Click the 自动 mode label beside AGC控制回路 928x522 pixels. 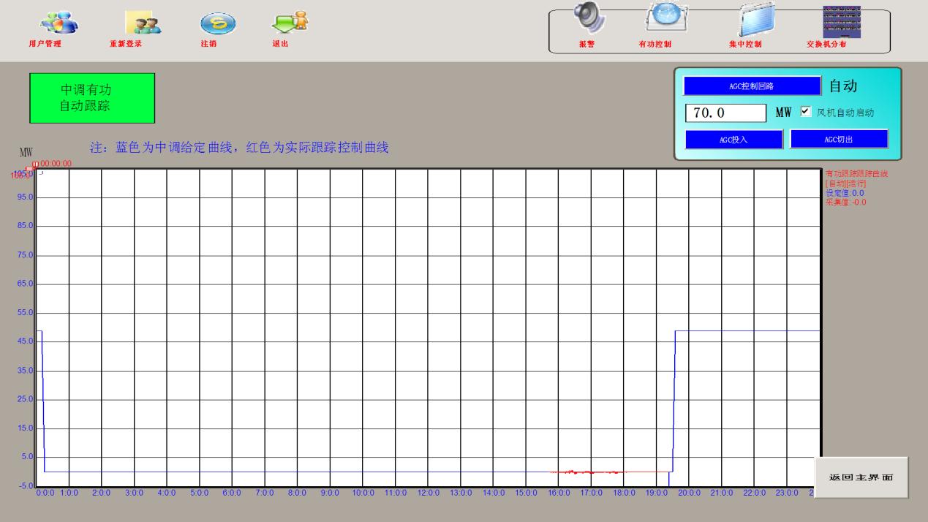[842, 86]
